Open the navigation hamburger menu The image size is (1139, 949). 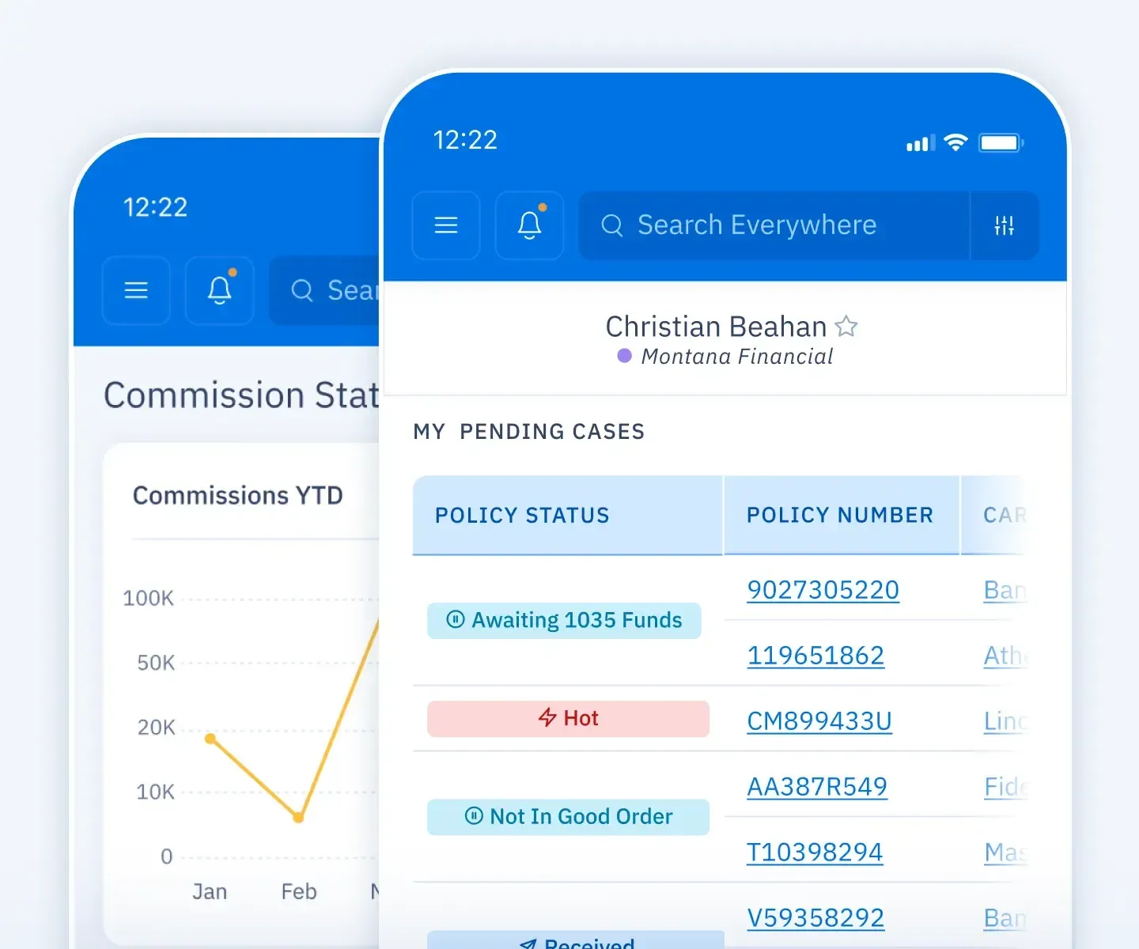pyautogui.click(x=445, y=225)
